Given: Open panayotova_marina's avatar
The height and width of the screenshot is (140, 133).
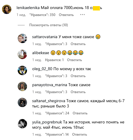Looking at the screenshot, I should (x=22, y=86).
